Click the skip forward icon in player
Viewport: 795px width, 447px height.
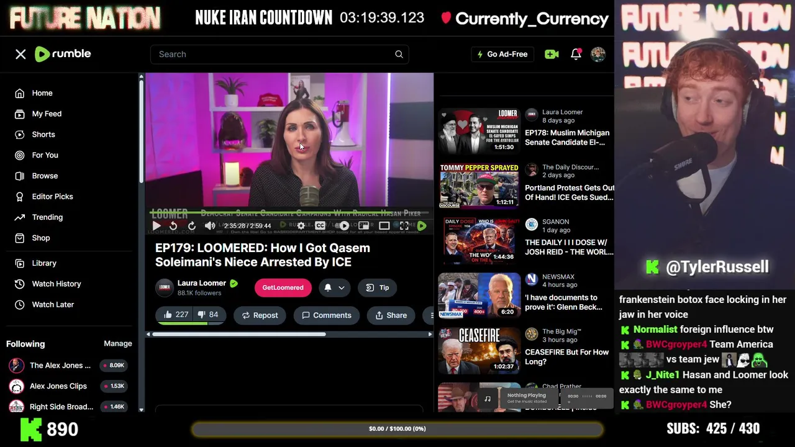[191, 226]
